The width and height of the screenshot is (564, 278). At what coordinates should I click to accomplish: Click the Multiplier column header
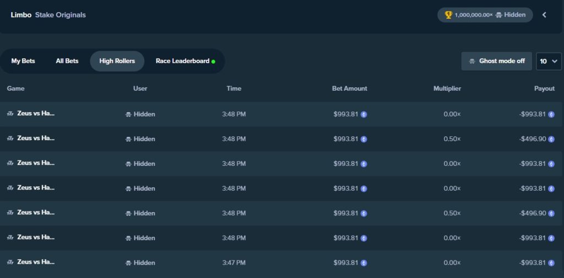coord(447,88)
